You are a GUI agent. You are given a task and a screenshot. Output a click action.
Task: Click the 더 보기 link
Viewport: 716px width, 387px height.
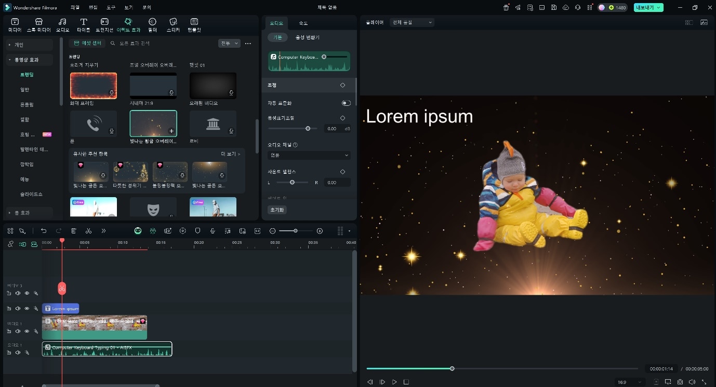coord(231,154)
